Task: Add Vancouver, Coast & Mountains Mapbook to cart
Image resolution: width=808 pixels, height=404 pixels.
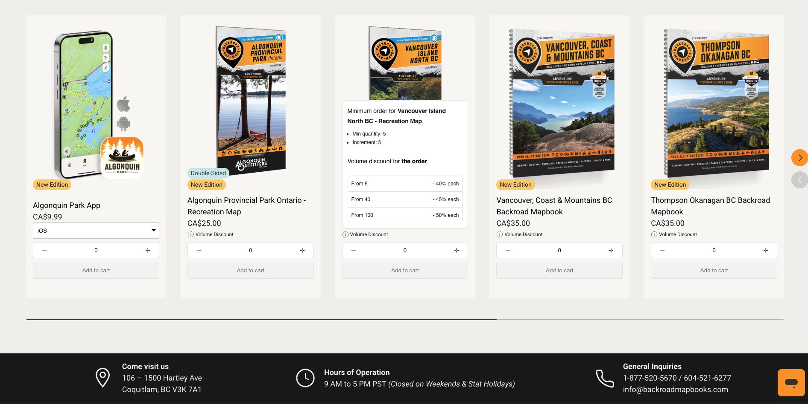Action: [x=559, y=270]
